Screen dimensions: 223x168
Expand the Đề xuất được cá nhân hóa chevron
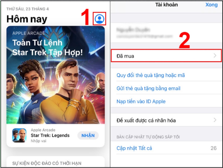(215, 120)
